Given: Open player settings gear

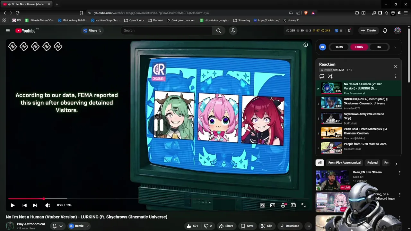Looking at the screenshot, I should (x=283, y=205).
